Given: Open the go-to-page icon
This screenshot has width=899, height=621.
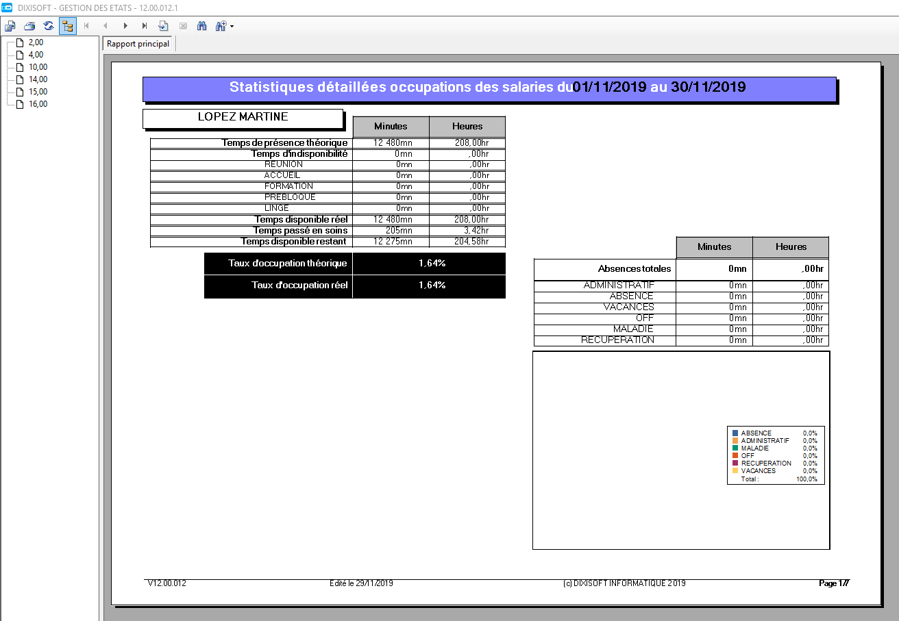Looking at the screenshot, I should [164, 26].
